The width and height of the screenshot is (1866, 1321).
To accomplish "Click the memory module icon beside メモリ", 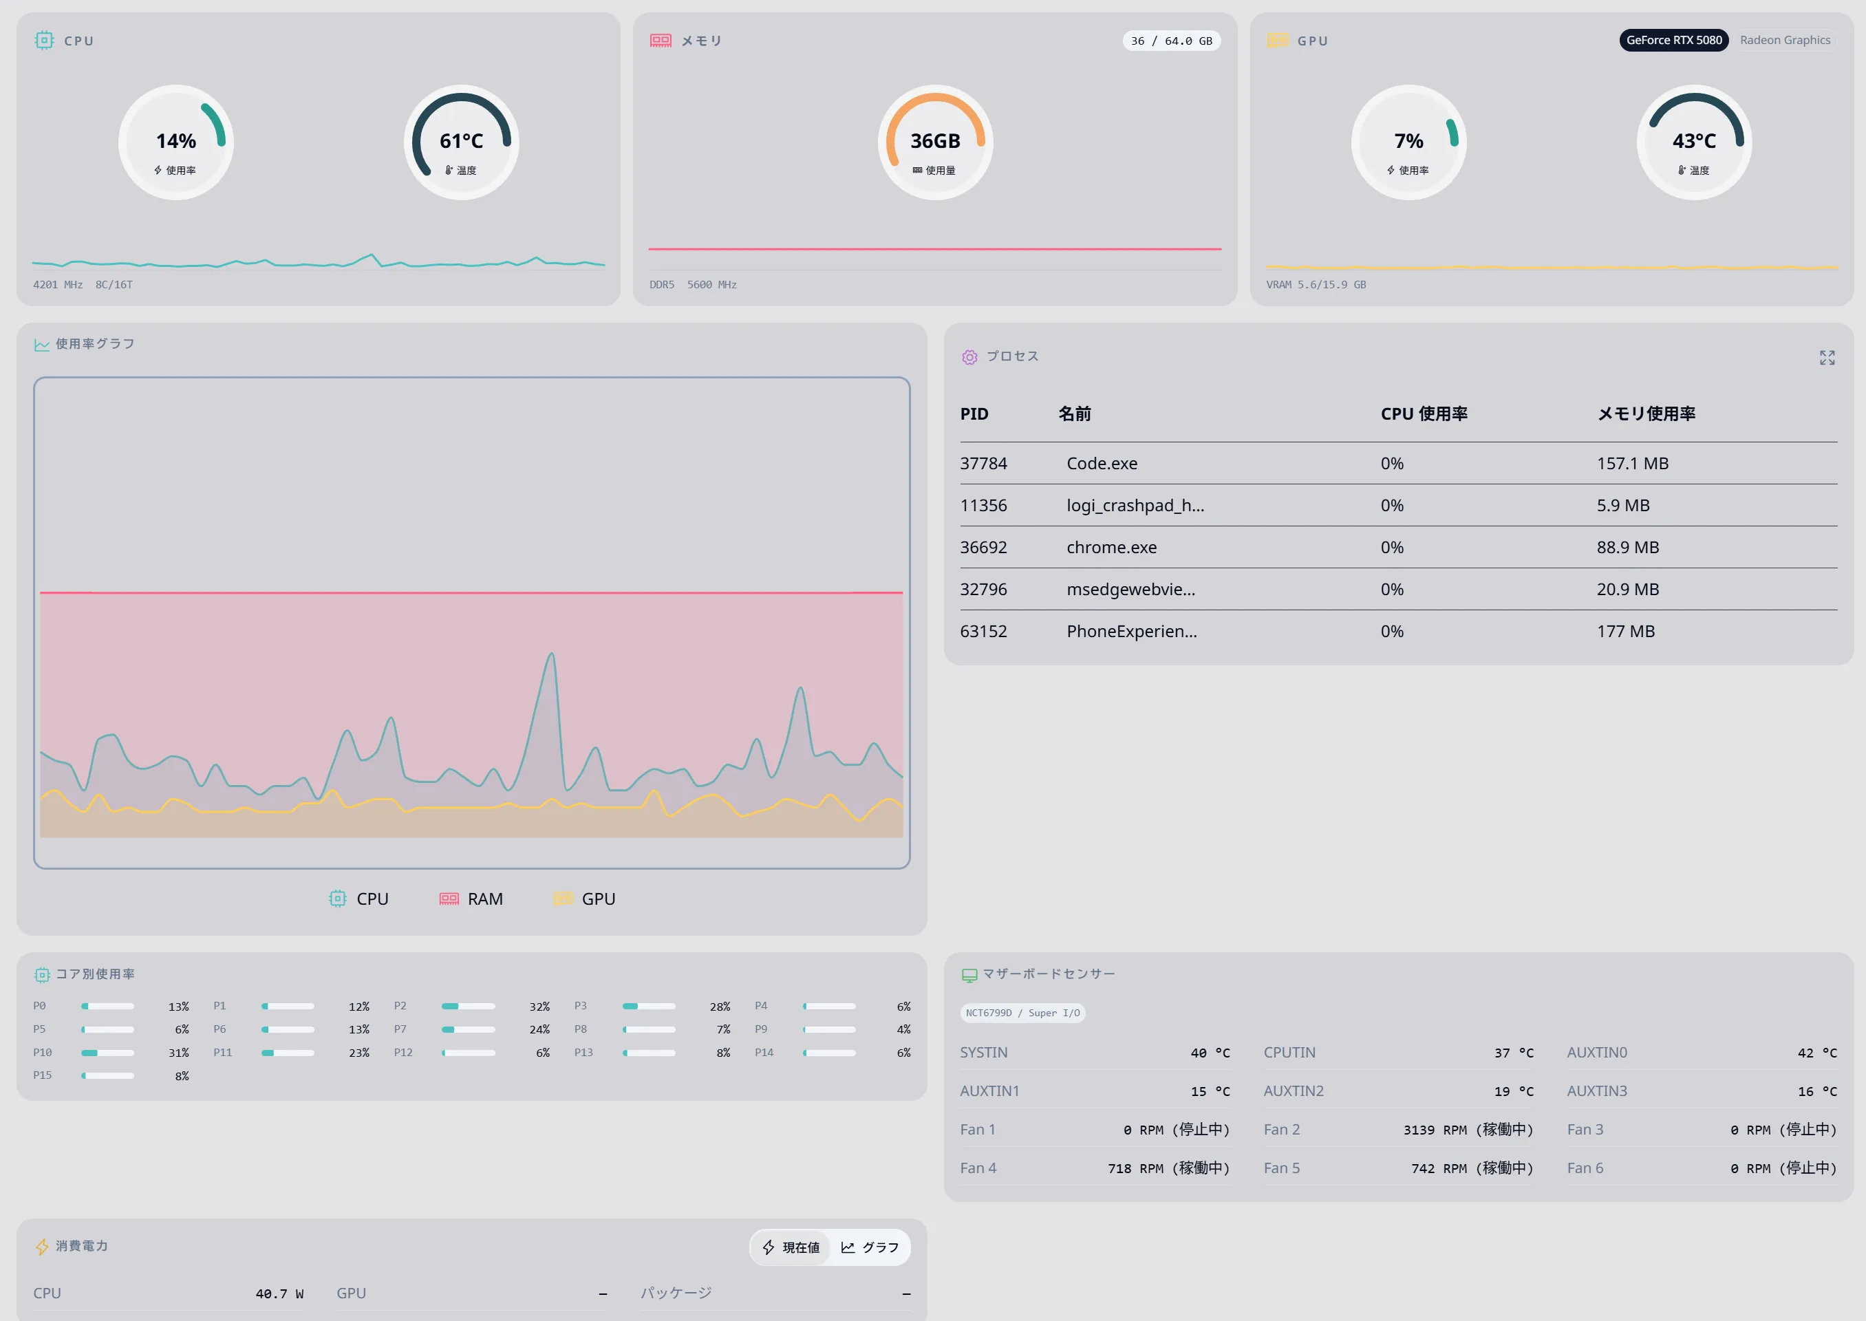I will [661, 41].
